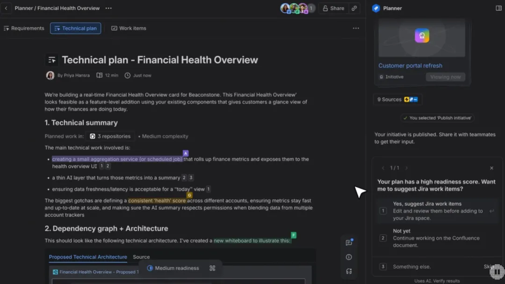Open the Customer portal refresh thumbnail
The height and width of the screenshot is (284, 505).
(422, 38)
